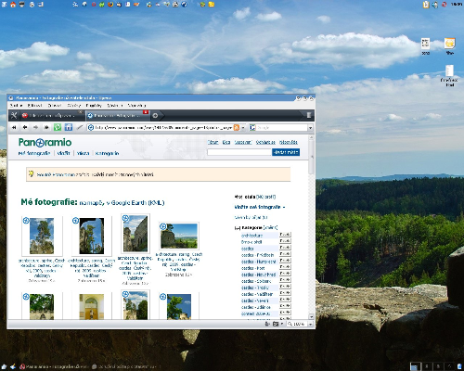464x371 pixels.
Task: Go back using the back arrow
Action: [25, 127]
